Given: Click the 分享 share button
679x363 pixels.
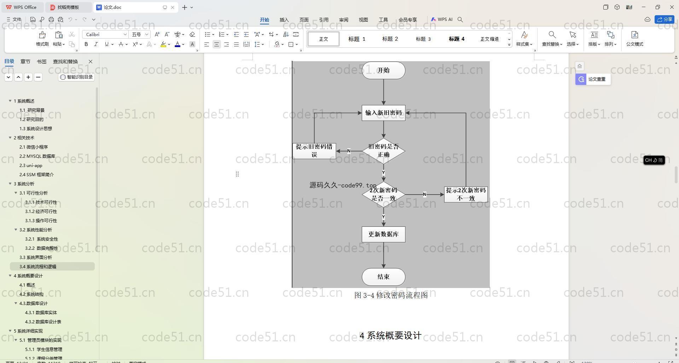Looking at the screenshot, I should click(x=665, y=19).
